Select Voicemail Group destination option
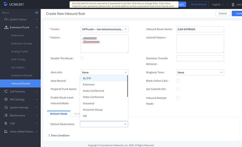Viewport: 242px width, 147px height. click(103, 109)
